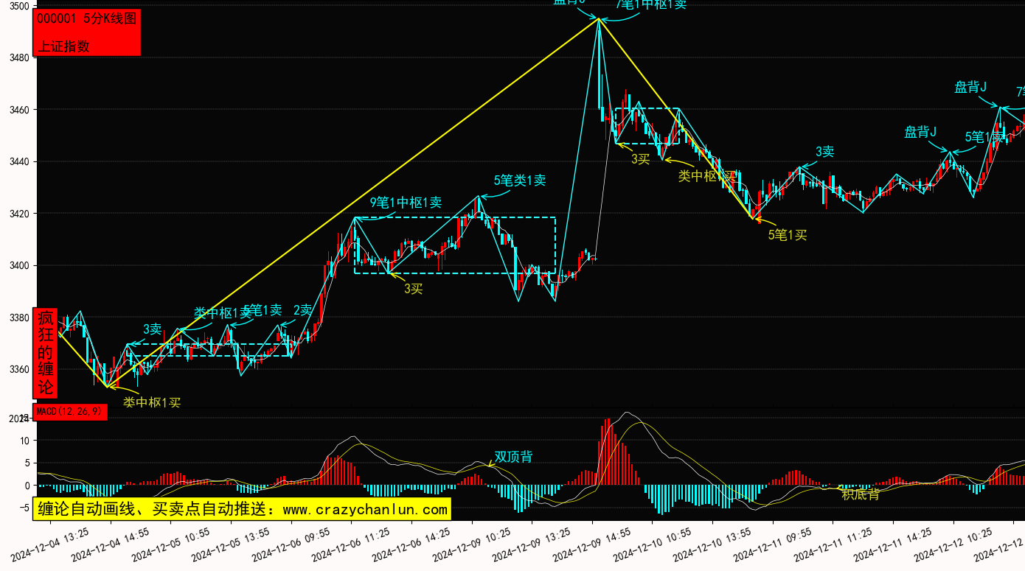The width and height of the screenshot is (1025, 571).
Task: Click the '盘背J' label near the 3440 gridline
Action: [x=920, y=133]
